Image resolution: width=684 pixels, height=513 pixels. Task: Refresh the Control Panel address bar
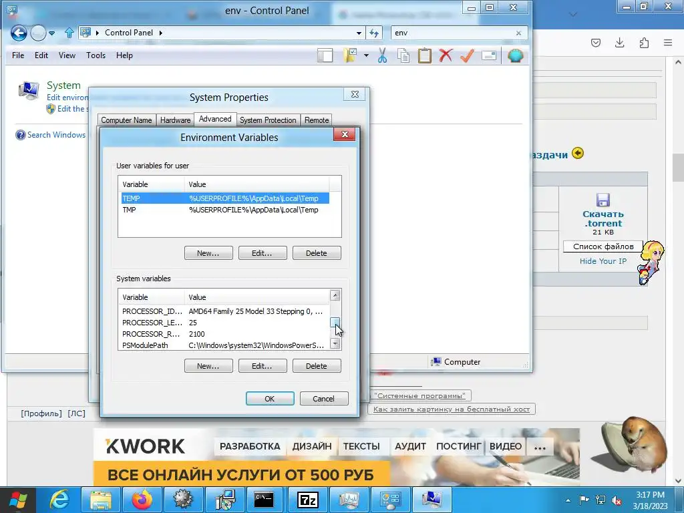click(x=374, y=33)
